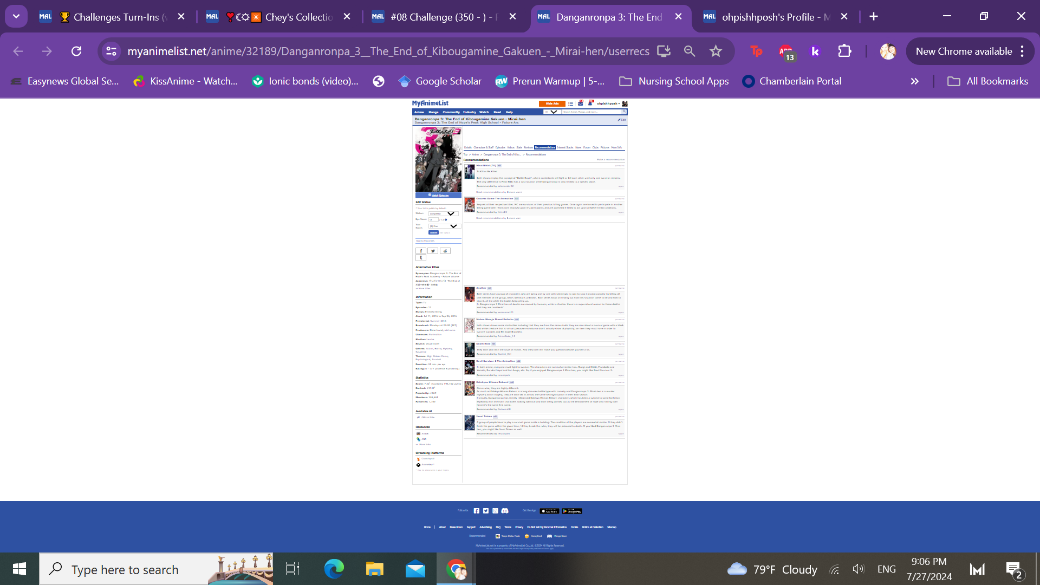Open the ohpishhposh user menu dropdown

pyautogui.click(x=608, y=103)
